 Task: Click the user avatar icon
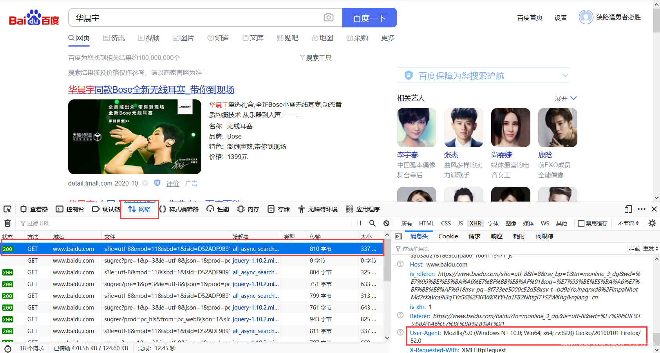pos(586,17)
